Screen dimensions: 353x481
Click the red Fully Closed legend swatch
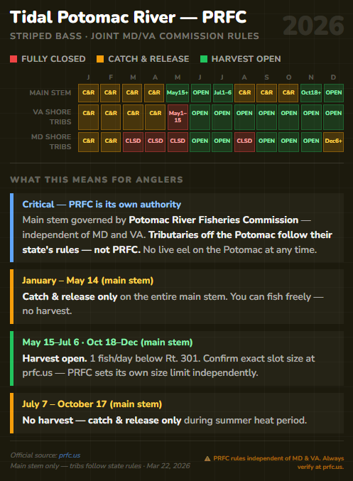(13, 59)
